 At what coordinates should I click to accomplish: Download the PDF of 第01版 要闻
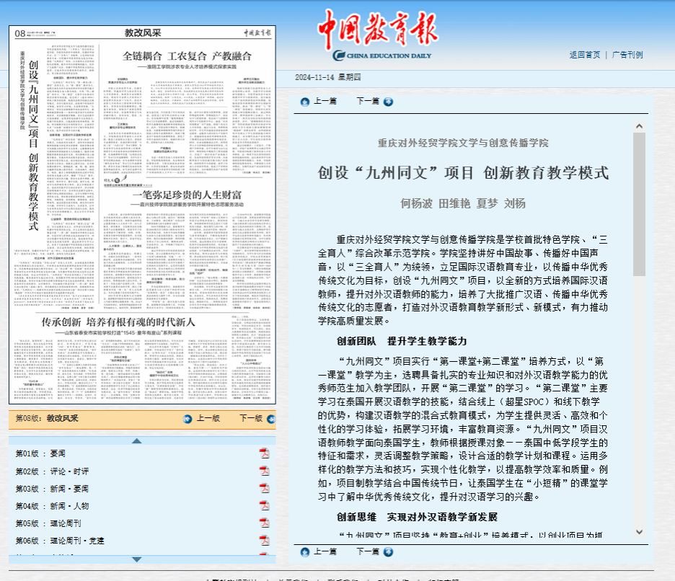click(264, 453)
